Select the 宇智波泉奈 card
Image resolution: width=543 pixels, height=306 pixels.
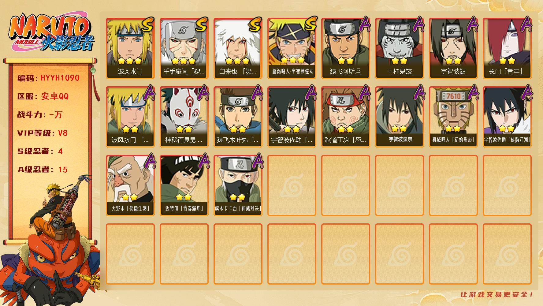400,117
